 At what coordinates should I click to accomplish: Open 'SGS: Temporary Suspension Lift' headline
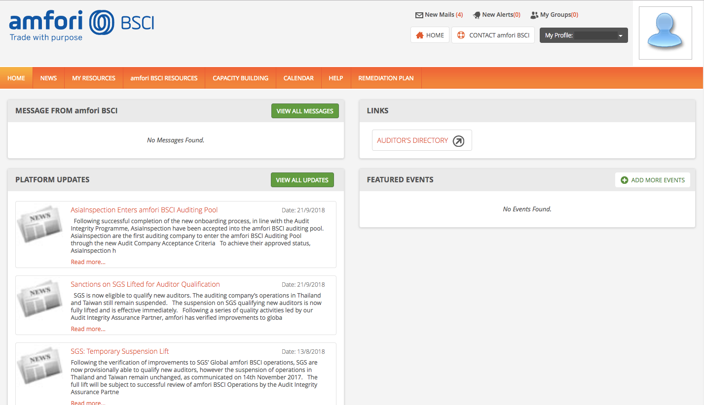pyautogui.click(x=120, y=351)
